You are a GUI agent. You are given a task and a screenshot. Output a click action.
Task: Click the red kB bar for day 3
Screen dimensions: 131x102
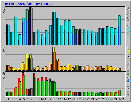point(15,92)
